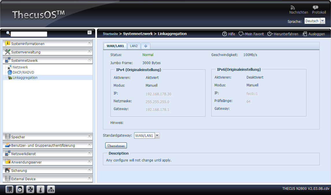The width and height of the screenshot is (331, 195).
Task: Collapse the left sidebar with double-arrow icon
Action: coord(90,32)
